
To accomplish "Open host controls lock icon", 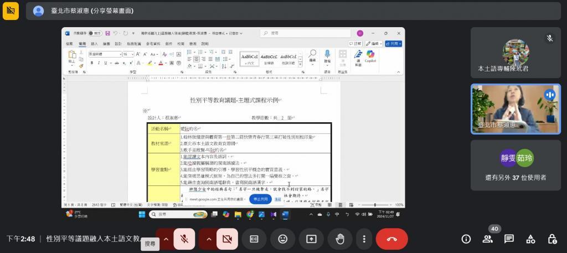I will (552, 239).
